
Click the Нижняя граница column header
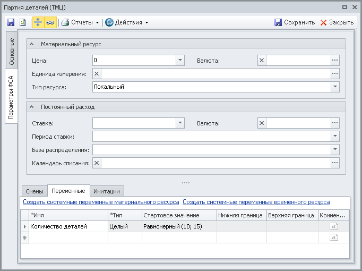point(242,215)
